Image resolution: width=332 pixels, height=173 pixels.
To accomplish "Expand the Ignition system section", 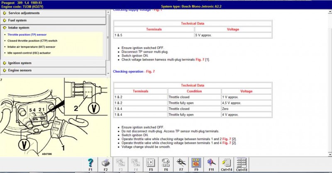I will (20, 63).
